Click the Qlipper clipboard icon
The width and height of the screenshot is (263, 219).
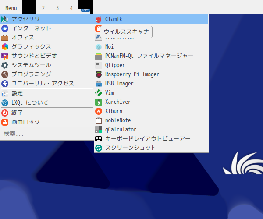click(x=99, y=65)
